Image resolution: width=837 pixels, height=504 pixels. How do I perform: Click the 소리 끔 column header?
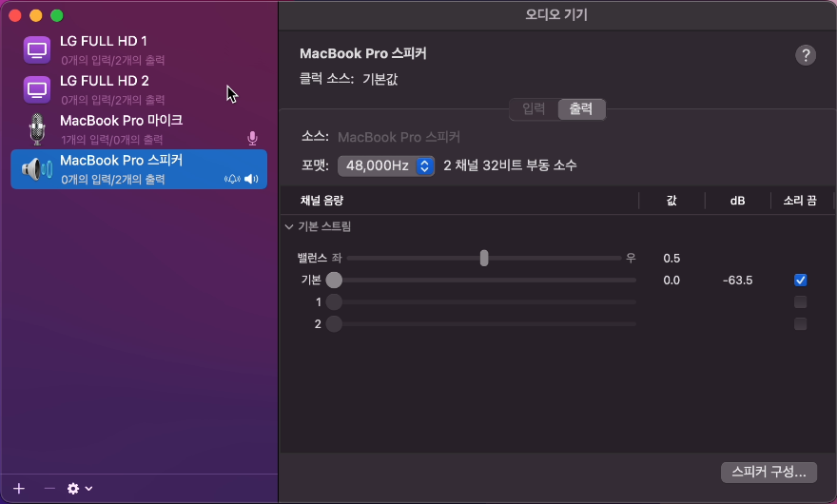click(x=800, y=201)
